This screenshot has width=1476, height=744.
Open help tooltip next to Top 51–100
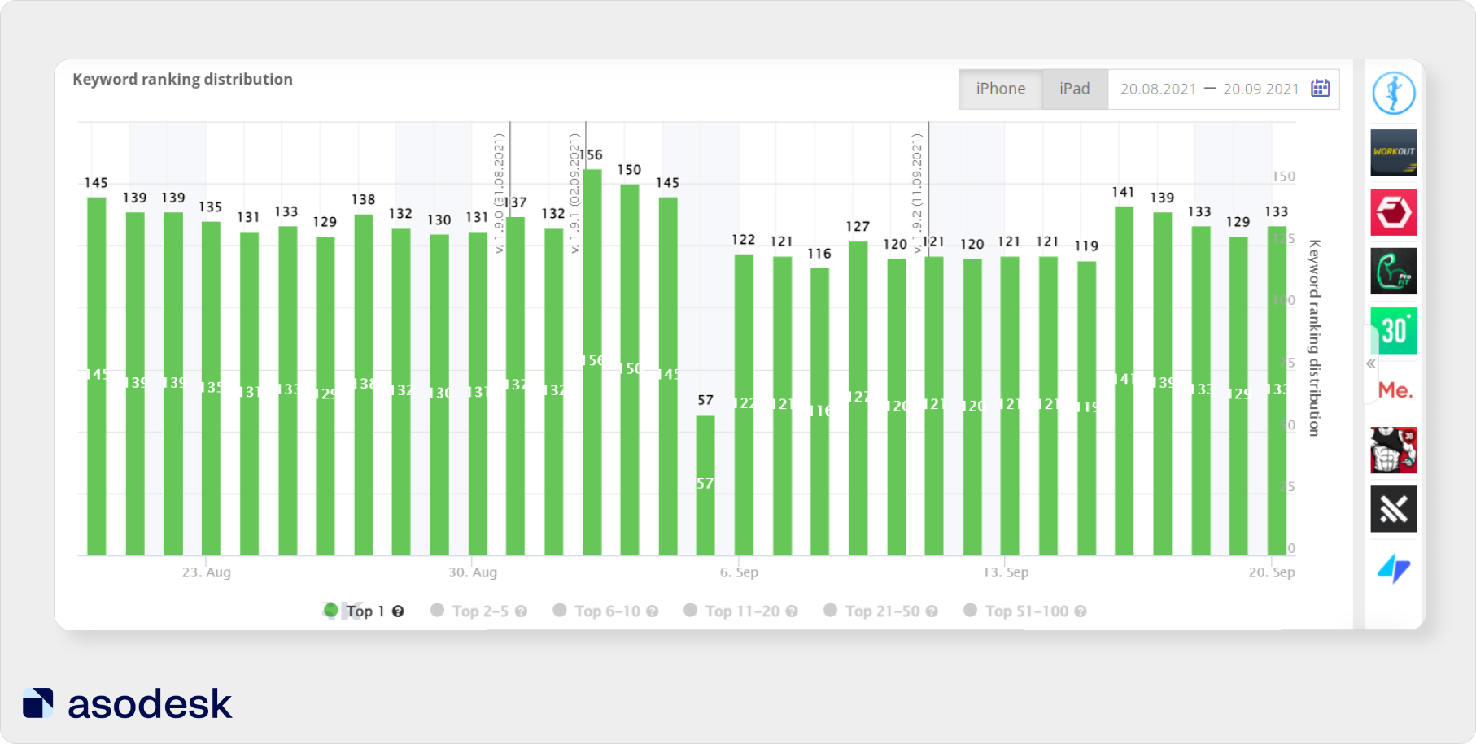click(1081, 611)
